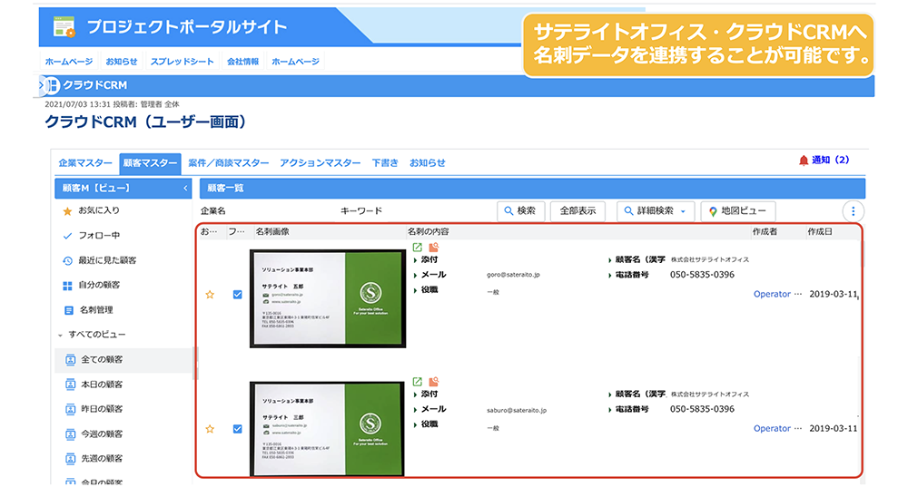Open the notification bell icon
The height and width of the screenshot is (487, 908).
804,161
